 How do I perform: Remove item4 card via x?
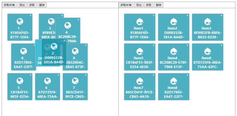[187, 45]
